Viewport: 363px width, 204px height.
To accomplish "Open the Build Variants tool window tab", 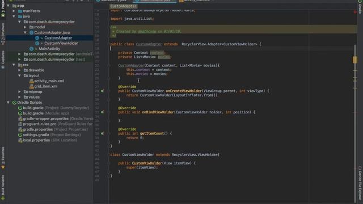I will 3,188.
